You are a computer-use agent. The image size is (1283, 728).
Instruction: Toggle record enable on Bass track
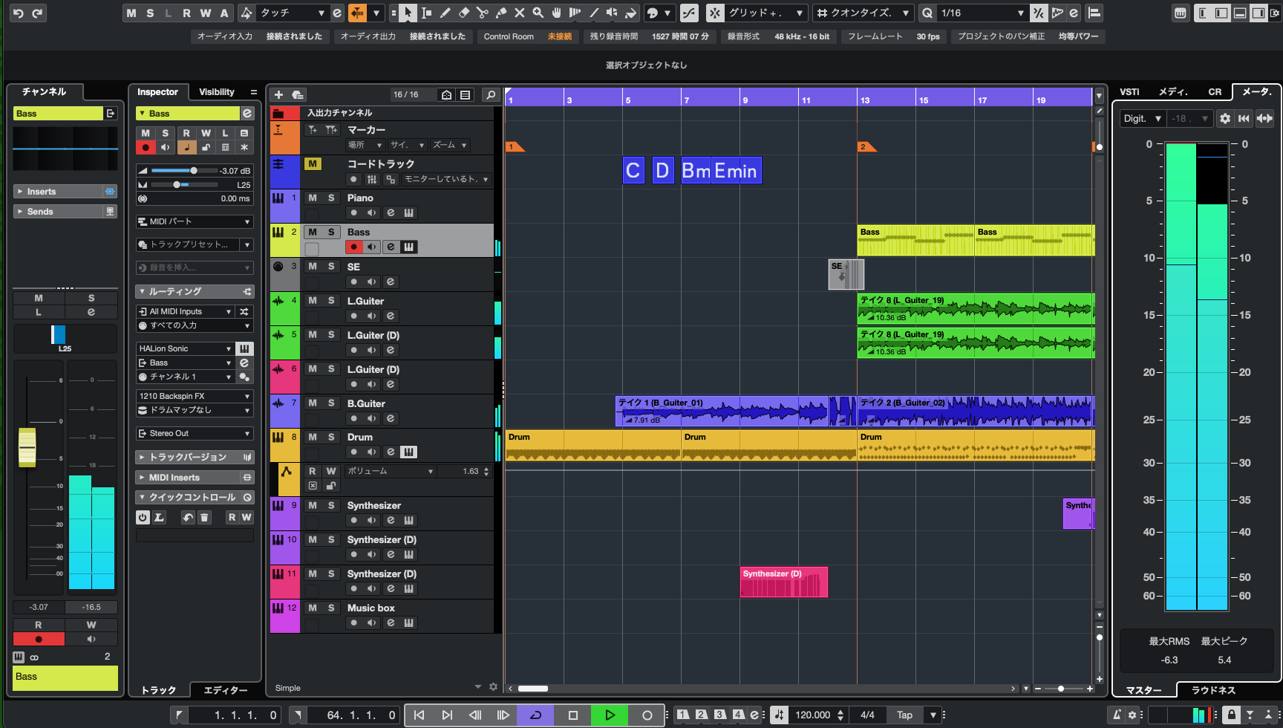[354, 247]
